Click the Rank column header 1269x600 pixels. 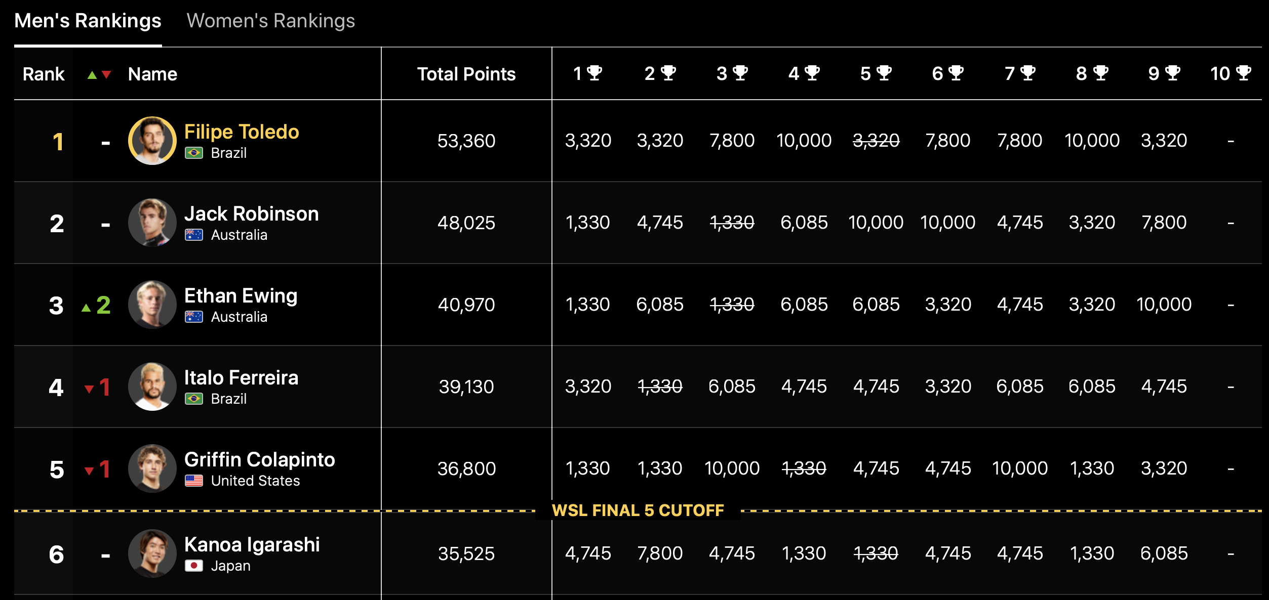point(44,74)
